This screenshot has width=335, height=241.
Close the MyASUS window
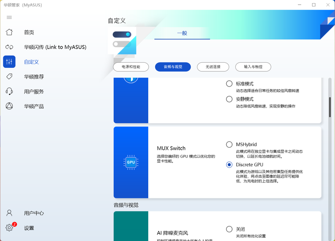click(x=328, y=5)
